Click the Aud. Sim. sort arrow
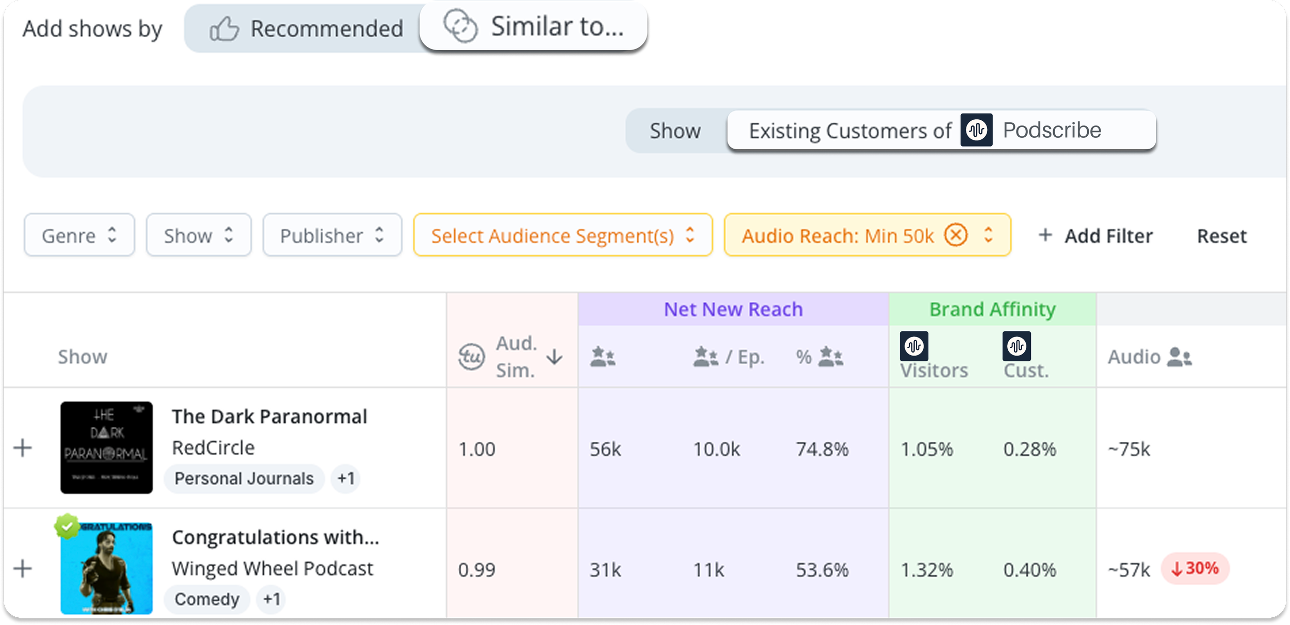The height and width of the screenshot is (625, 1290). coord(555,357)
